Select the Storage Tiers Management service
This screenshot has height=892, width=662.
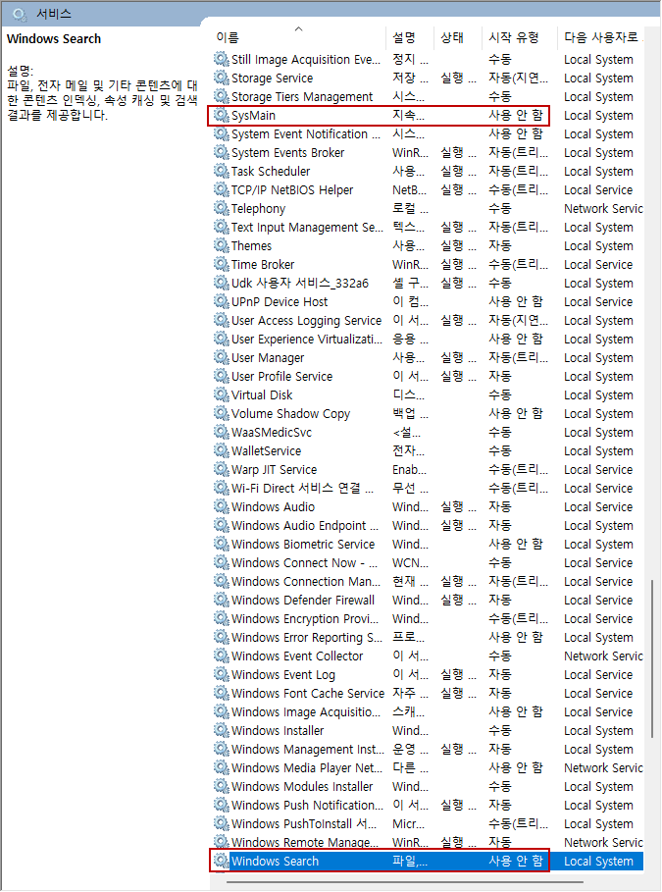429,97
